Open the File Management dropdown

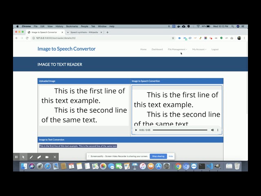177,49
